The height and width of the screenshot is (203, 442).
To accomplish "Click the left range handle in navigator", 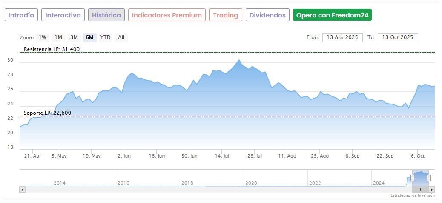I will point(412,178).
